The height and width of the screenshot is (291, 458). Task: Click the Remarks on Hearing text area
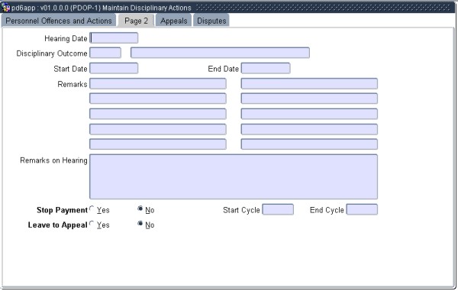[x=234, y=176]
